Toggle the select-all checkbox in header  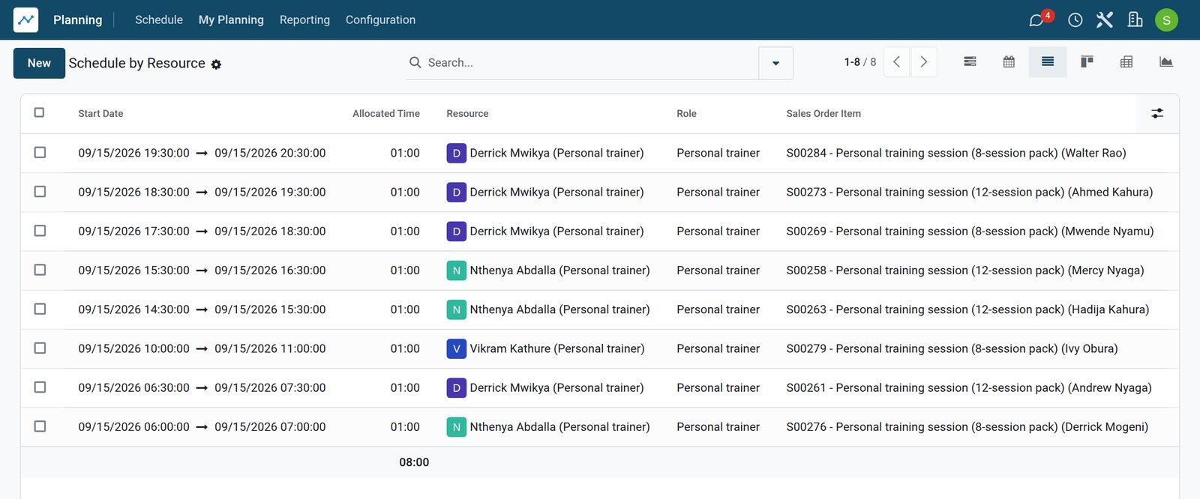click(39, 112)
